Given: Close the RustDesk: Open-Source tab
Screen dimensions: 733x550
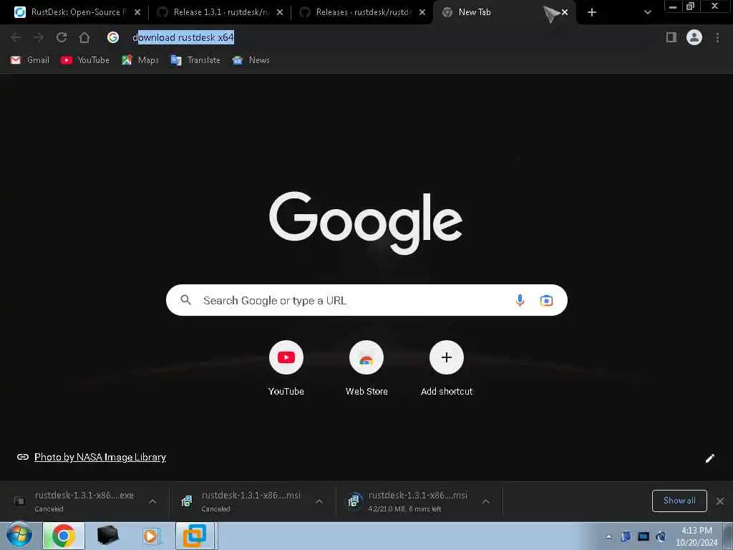Looking at the screenshot, I should (137, 12).
